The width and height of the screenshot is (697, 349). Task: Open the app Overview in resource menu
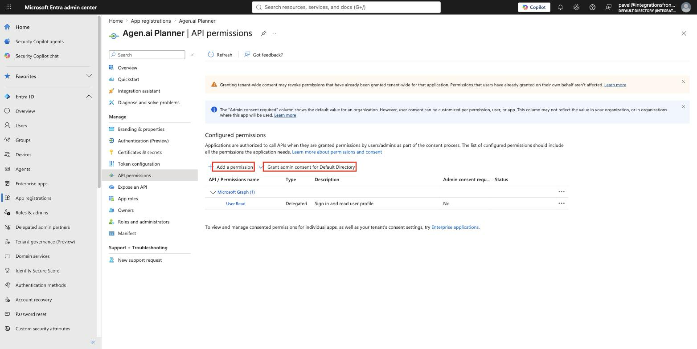127,68
